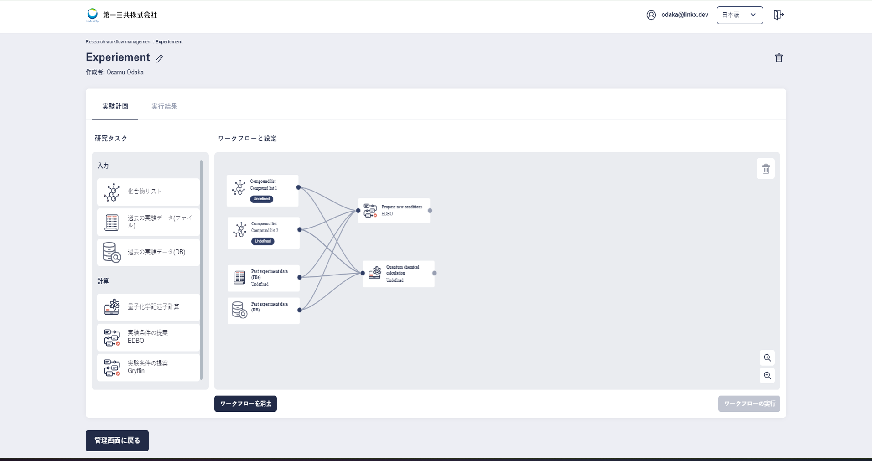
Task: Click the Research workflow management breadcrumb link
Action: click(x=119, y=42)
